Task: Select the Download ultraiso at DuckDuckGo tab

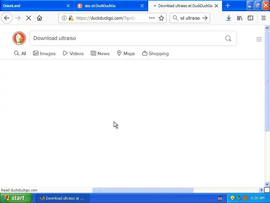Action: click(x=185, y=6)
